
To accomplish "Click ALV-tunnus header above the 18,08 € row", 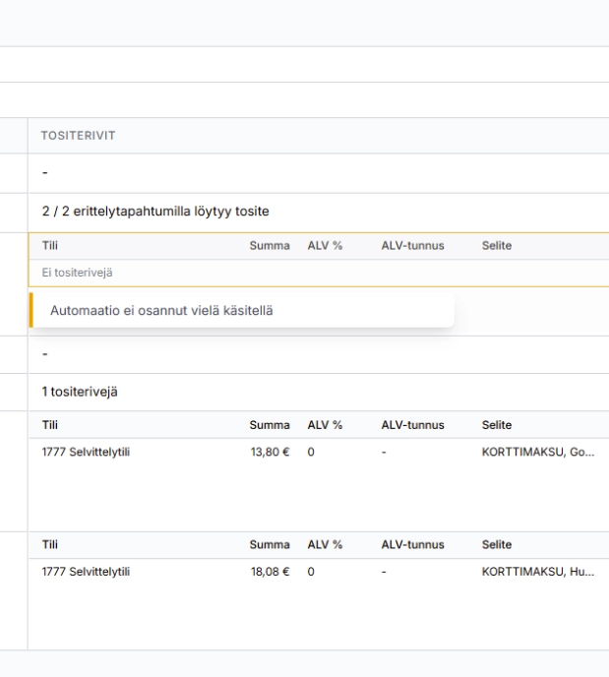I will pos(412,545).
